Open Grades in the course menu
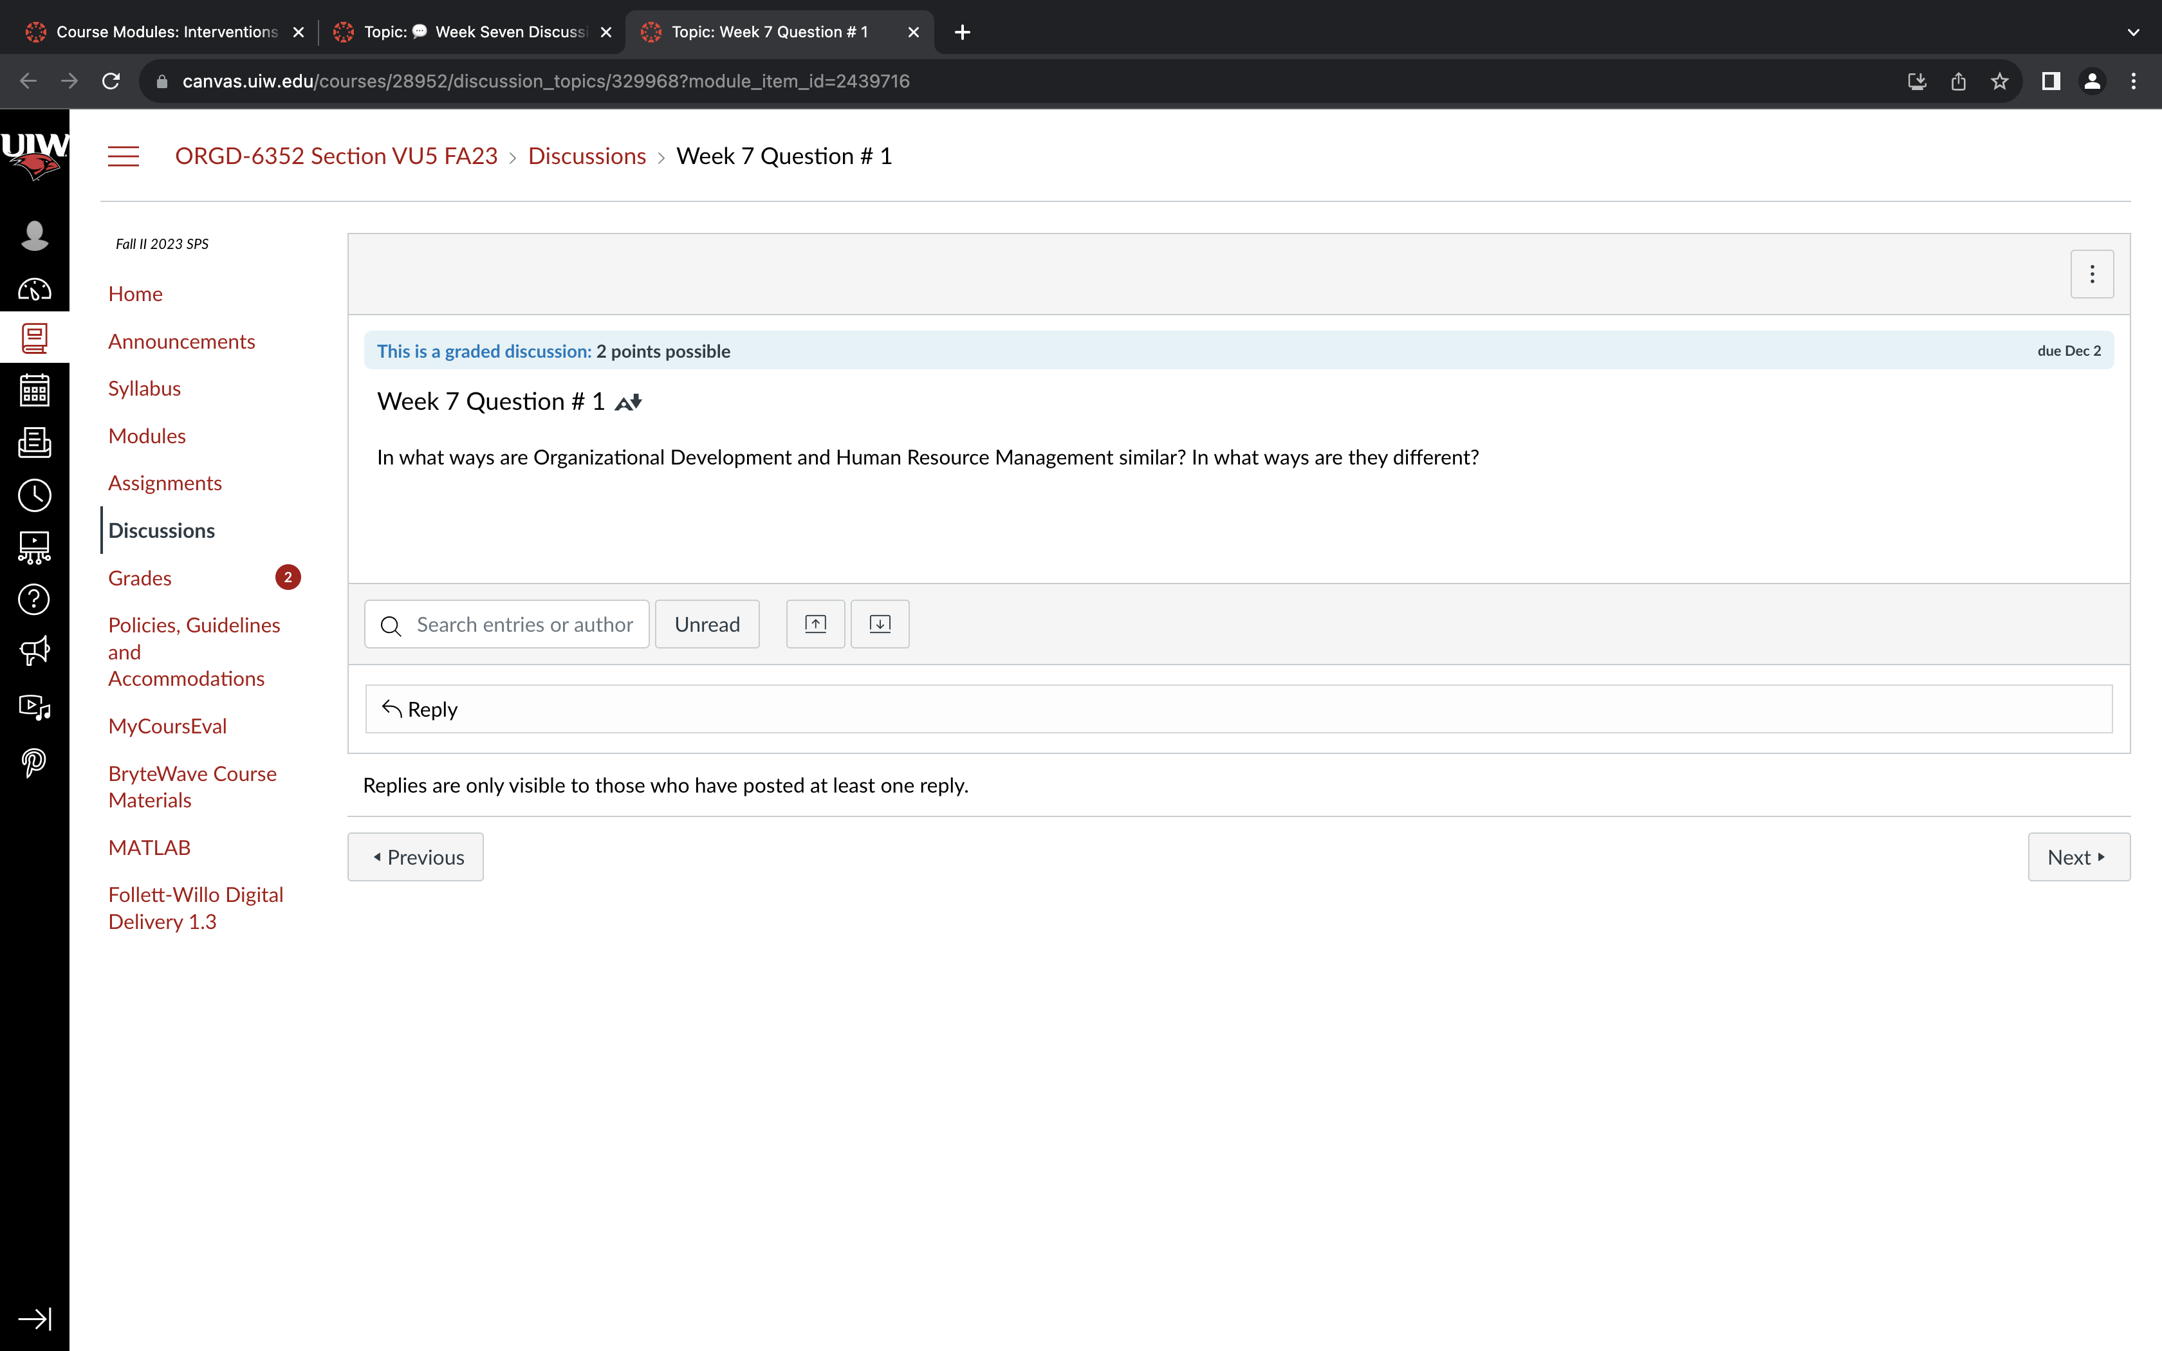Viewport: 2162px width, 1351px height. pos(140,578)
